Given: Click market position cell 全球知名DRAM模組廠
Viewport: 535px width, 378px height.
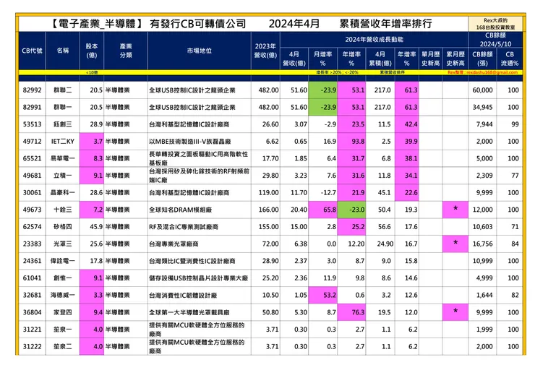Looking at the screenshot, I should pos(200,210).
